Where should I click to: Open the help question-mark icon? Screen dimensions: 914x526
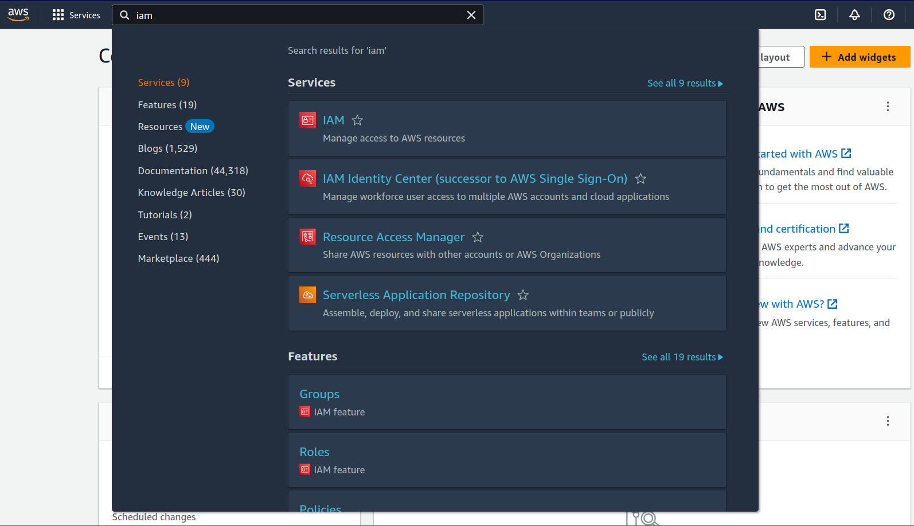tap(889, 15)
